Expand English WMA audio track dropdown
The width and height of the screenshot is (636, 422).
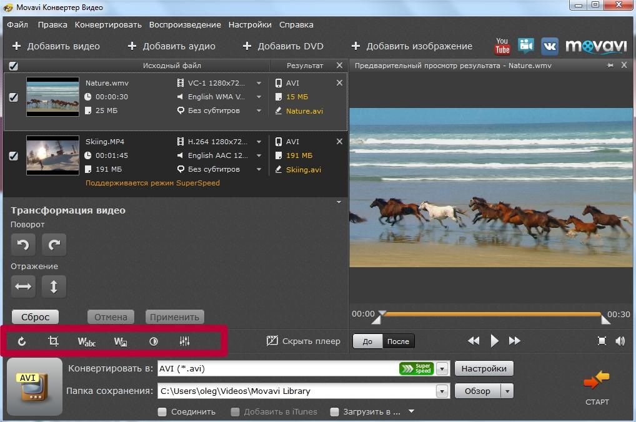259,97
